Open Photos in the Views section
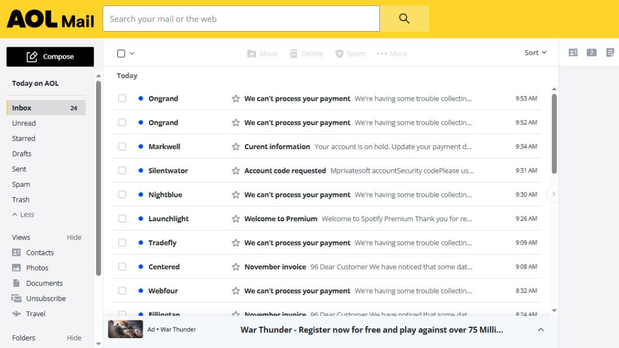This screenshot has width=619, height=348. (x=37, y=268)
